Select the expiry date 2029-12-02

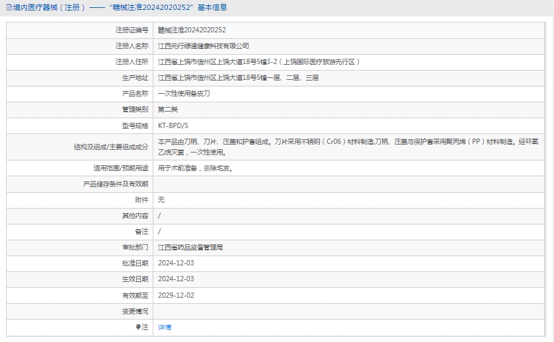click(176, 295)
